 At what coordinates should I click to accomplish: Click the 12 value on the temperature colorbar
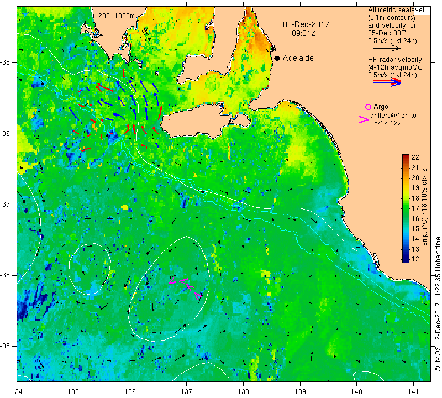coord(415,259)
